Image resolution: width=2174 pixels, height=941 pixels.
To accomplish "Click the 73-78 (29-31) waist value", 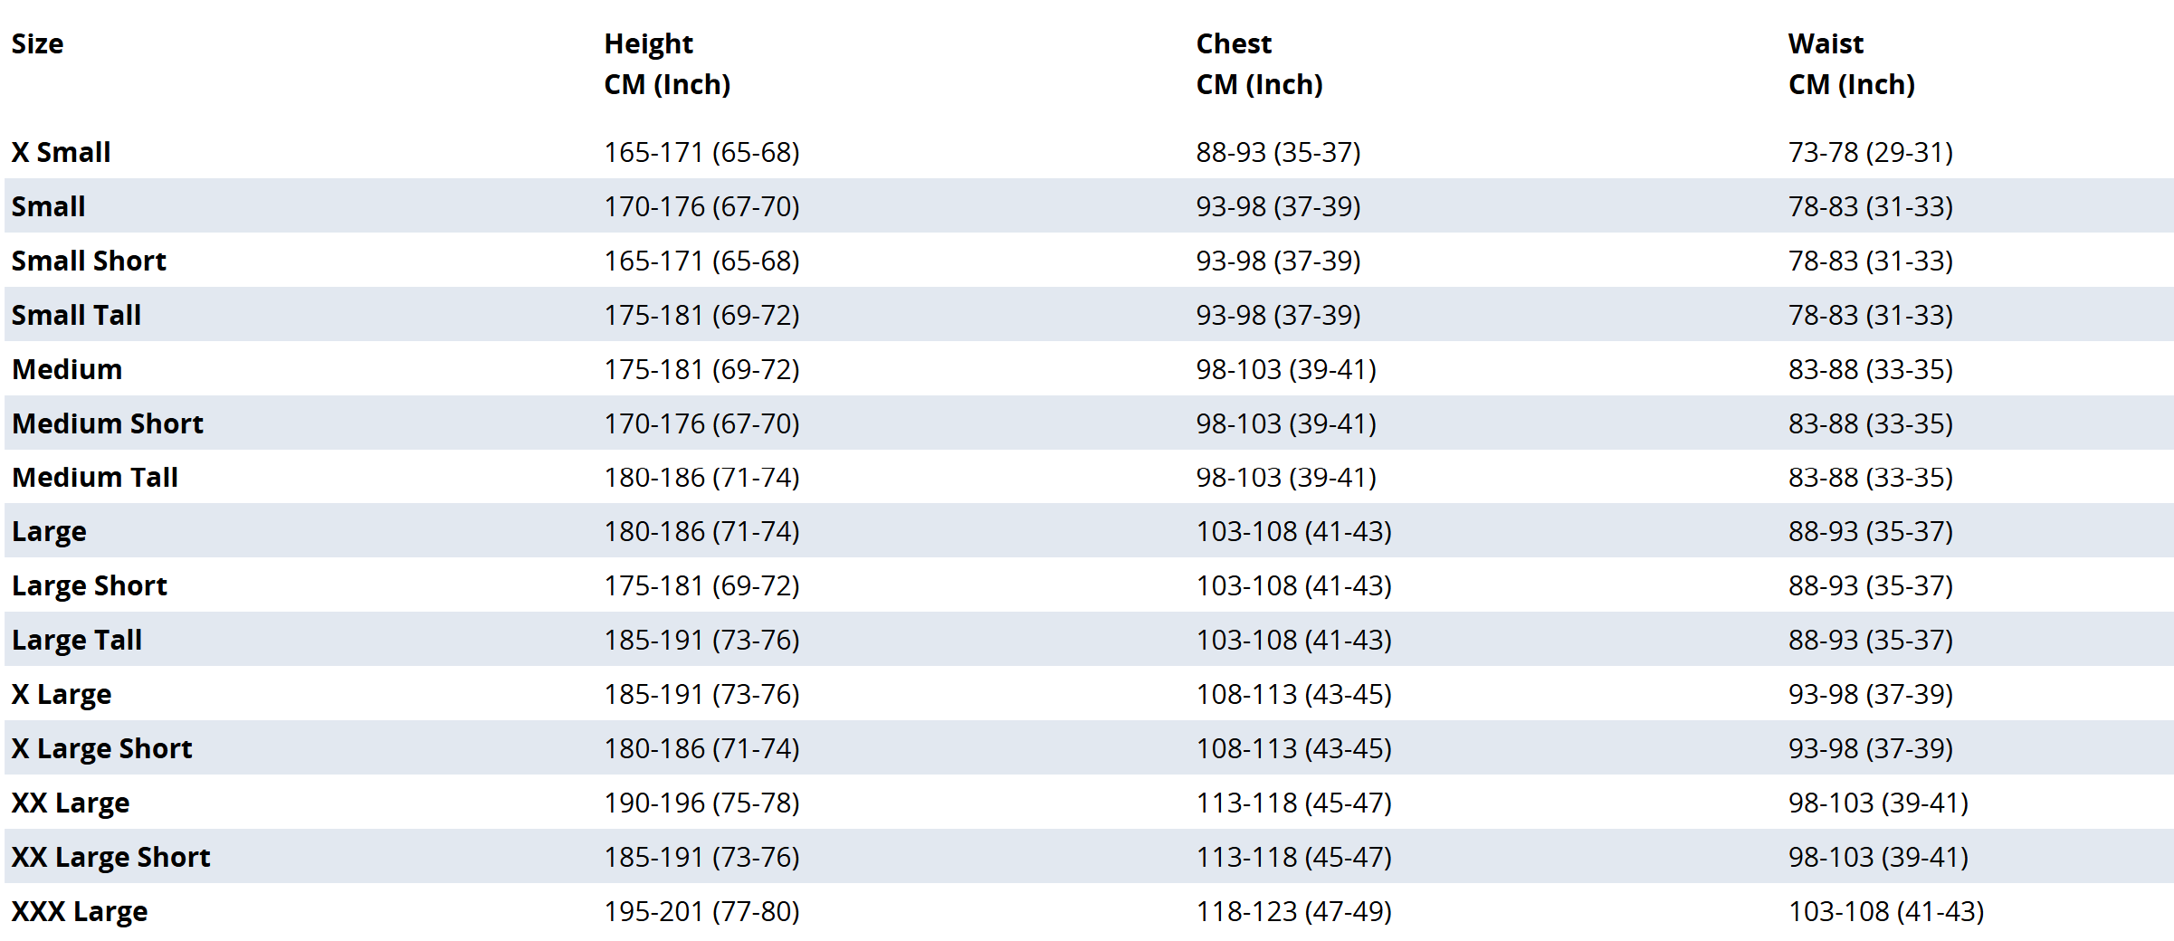I will 1870,152.
